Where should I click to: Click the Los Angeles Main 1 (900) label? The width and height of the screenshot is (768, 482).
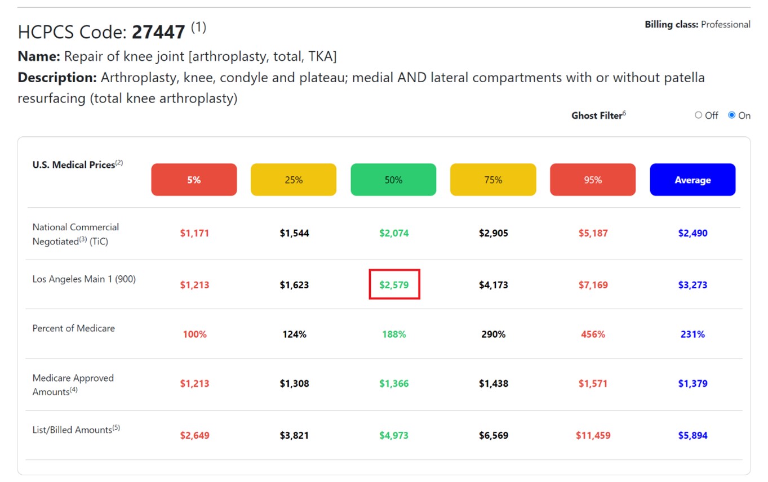(x=84, y=279)
